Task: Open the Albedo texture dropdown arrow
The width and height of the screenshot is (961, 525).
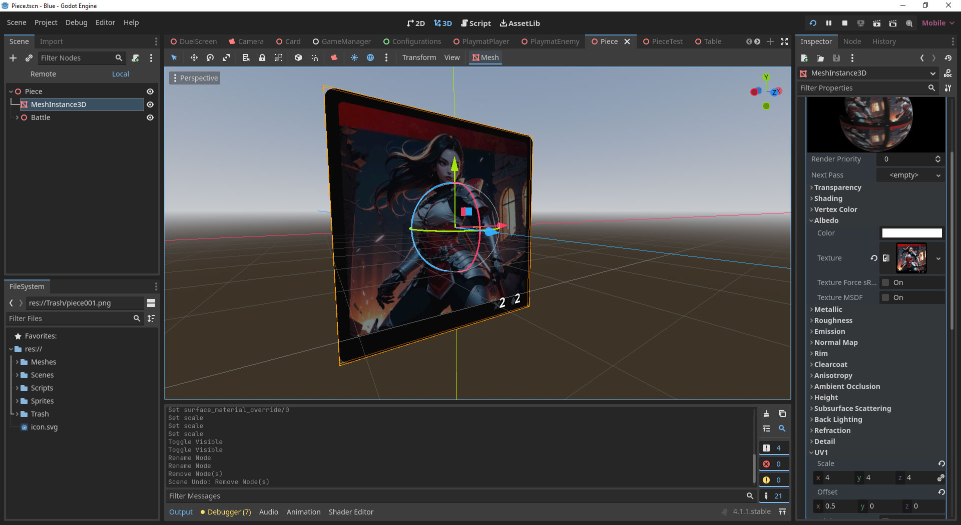Action: 938,258
